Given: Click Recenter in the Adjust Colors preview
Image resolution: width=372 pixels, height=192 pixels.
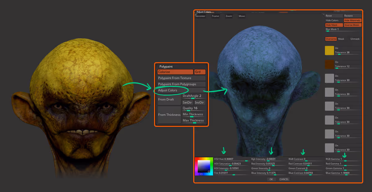Looking at the screenshot, I should pos(200,16).
